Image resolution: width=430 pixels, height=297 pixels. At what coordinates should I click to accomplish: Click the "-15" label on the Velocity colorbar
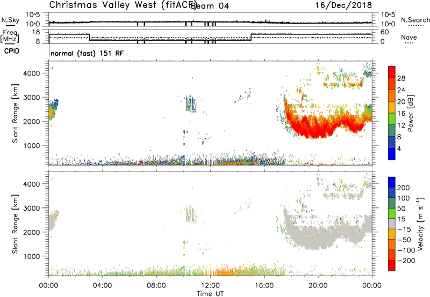coord(404,229)
